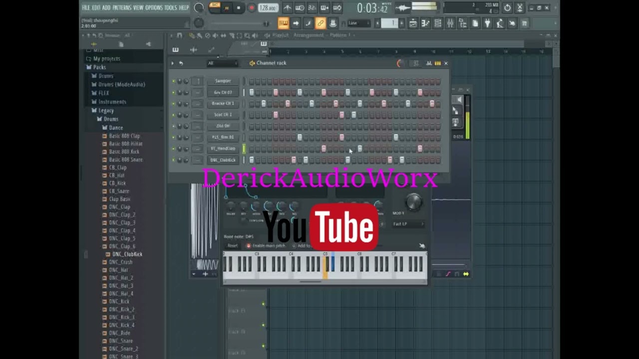This screenshot has height=359, width=639.
Task: Mute the DNC_ClubKick channel green light
Action: [x=174, y=160]
